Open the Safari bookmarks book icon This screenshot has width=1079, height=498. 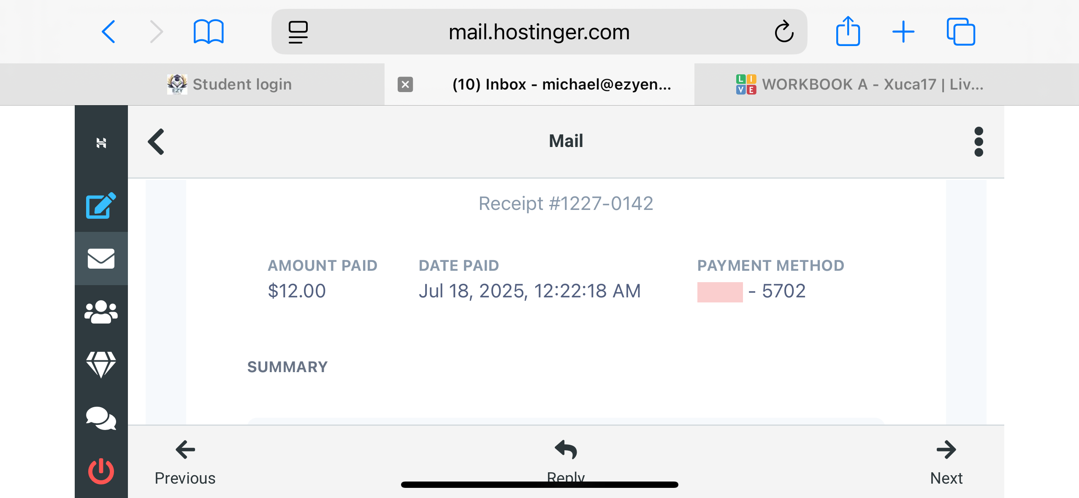click(209, 32)
